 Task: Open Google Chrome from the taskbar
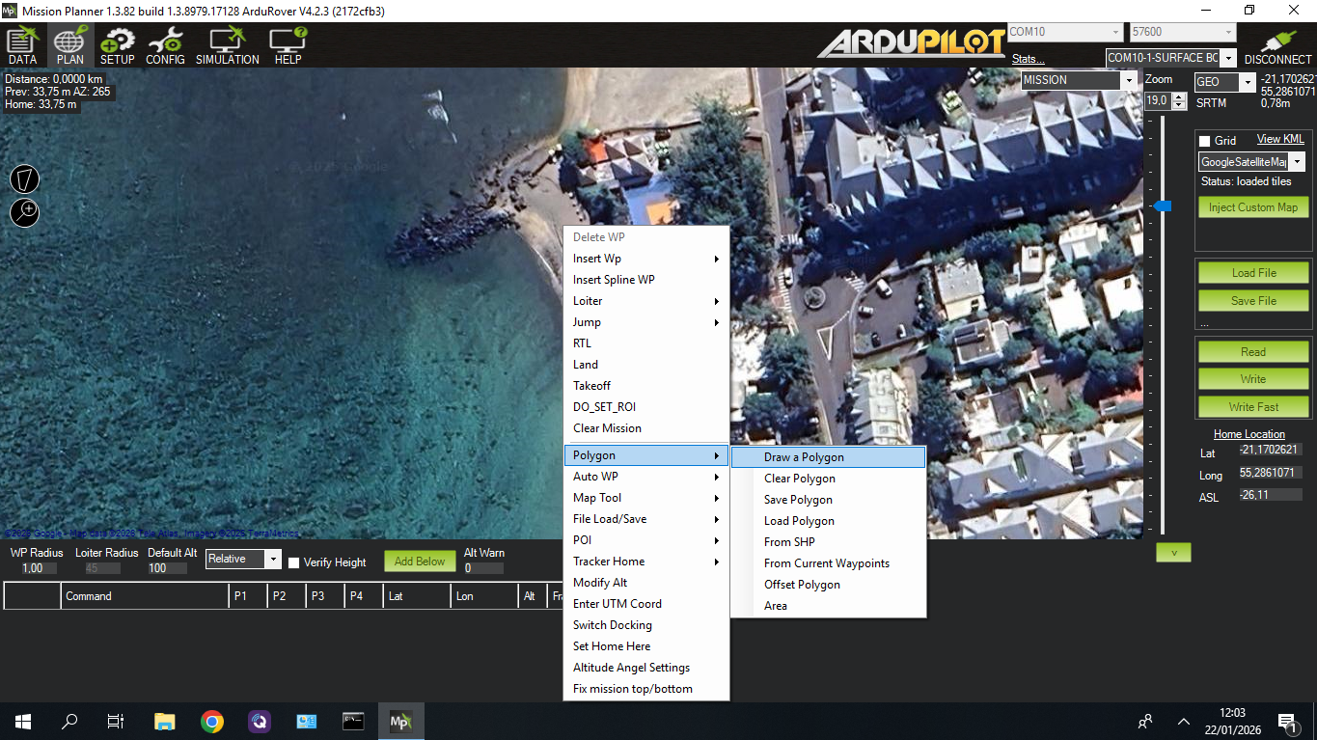(x=212, y=721)
